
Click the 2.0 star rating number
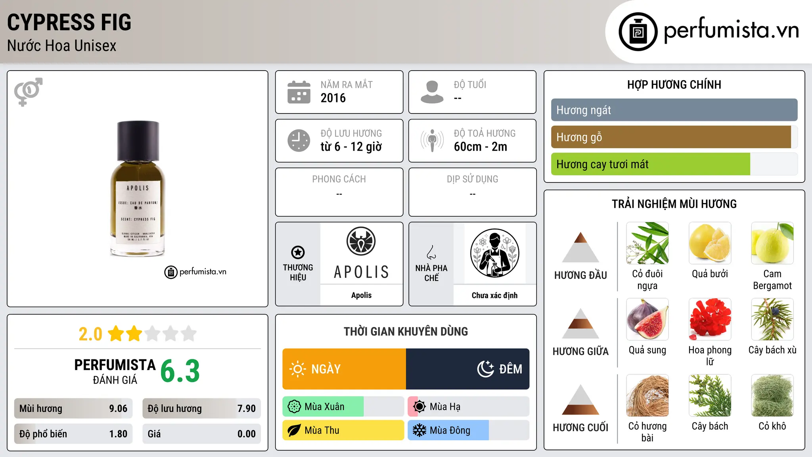(90, 334)
